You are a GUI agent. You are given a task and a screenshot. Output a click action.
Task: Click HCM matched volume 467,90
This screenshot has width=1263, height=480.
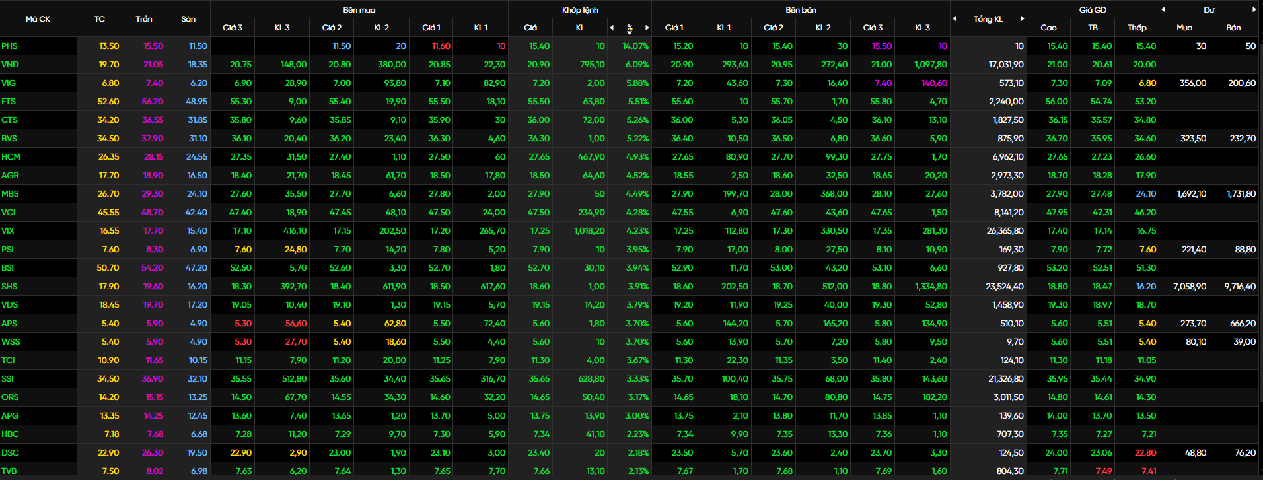[591, 157]
